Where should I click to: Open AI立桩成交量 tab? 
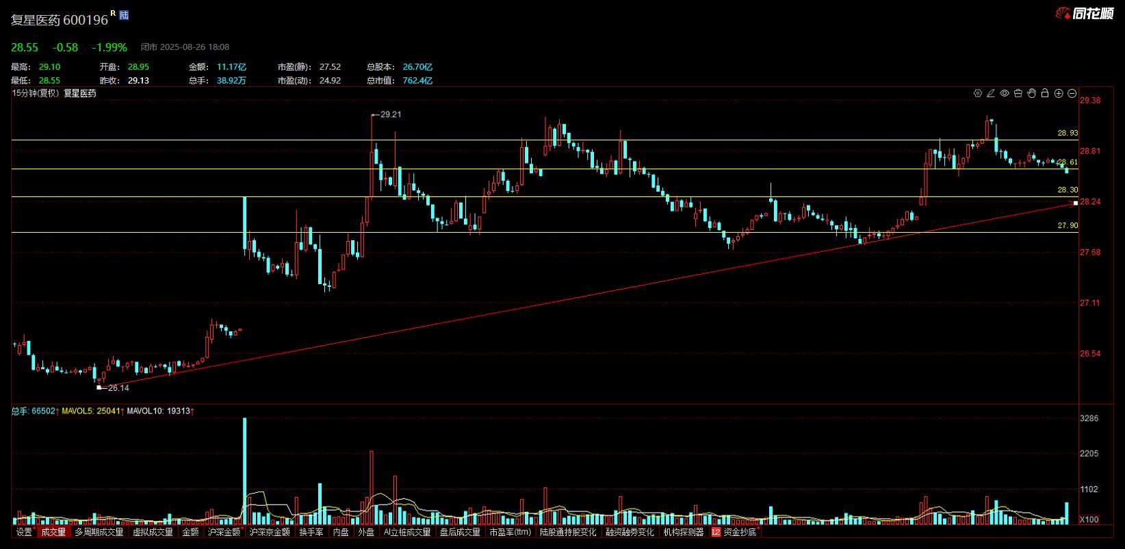coord(407,532)
